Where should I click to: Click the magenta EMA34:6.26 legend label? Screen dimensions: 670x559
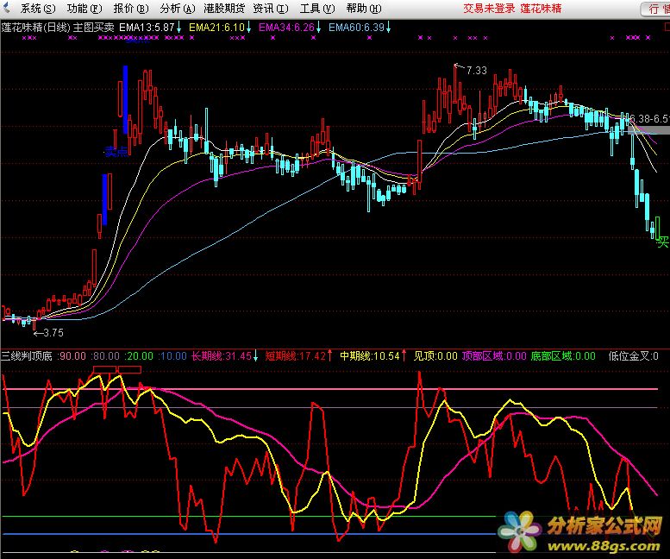tap(285, 27)
